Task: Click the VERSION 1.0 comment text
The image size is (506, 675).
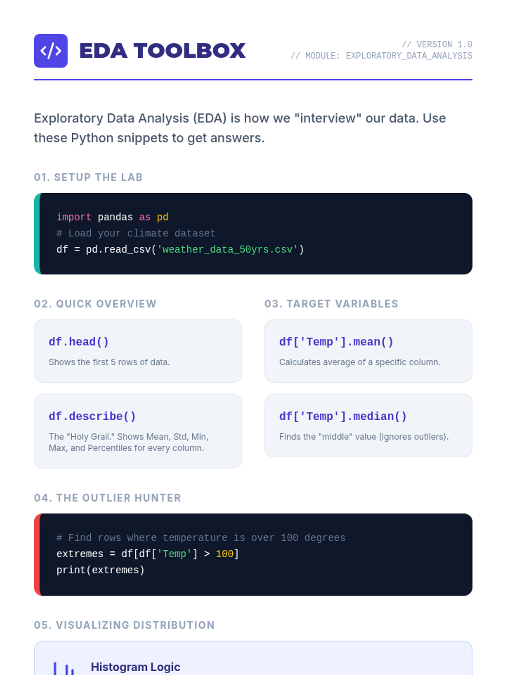Action: 437,44
